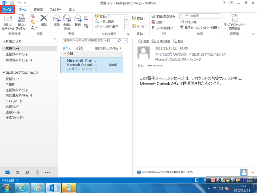Select the Microsoft Outlook 10:05 message
The height and width of the screenshot is (193, 257).
pyautogui.click(x=92, y=65)
